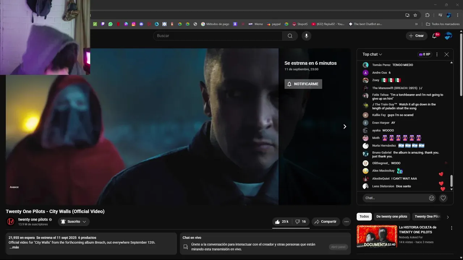Viewport: 463px width, 260px height.
Task: Click Compartir share button
Action: coord(326,222)
